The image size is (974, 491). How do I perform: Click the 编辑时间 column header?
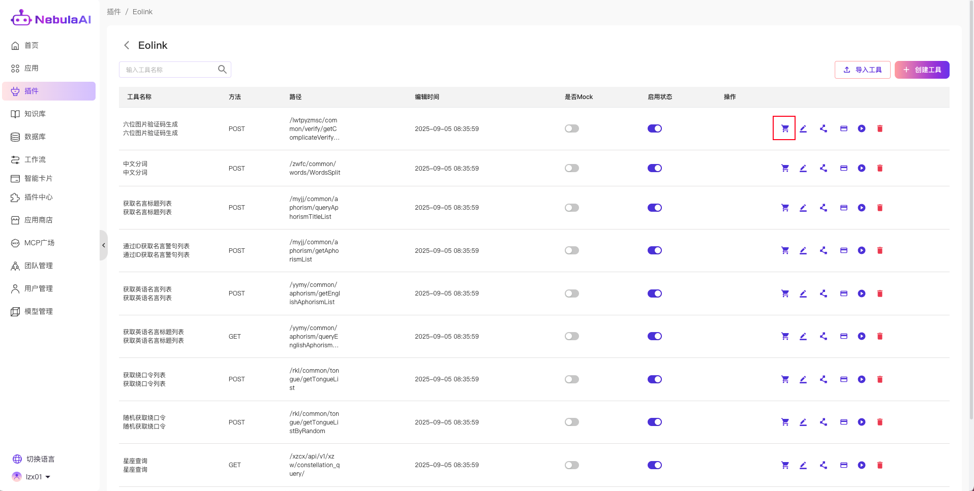coord(427,97)
